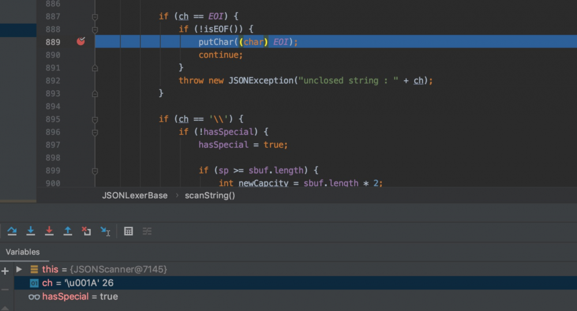577x311 pixels.
Task: Click the Drop Frame icon
Action: pyautogui.click(x=87, y=231)
